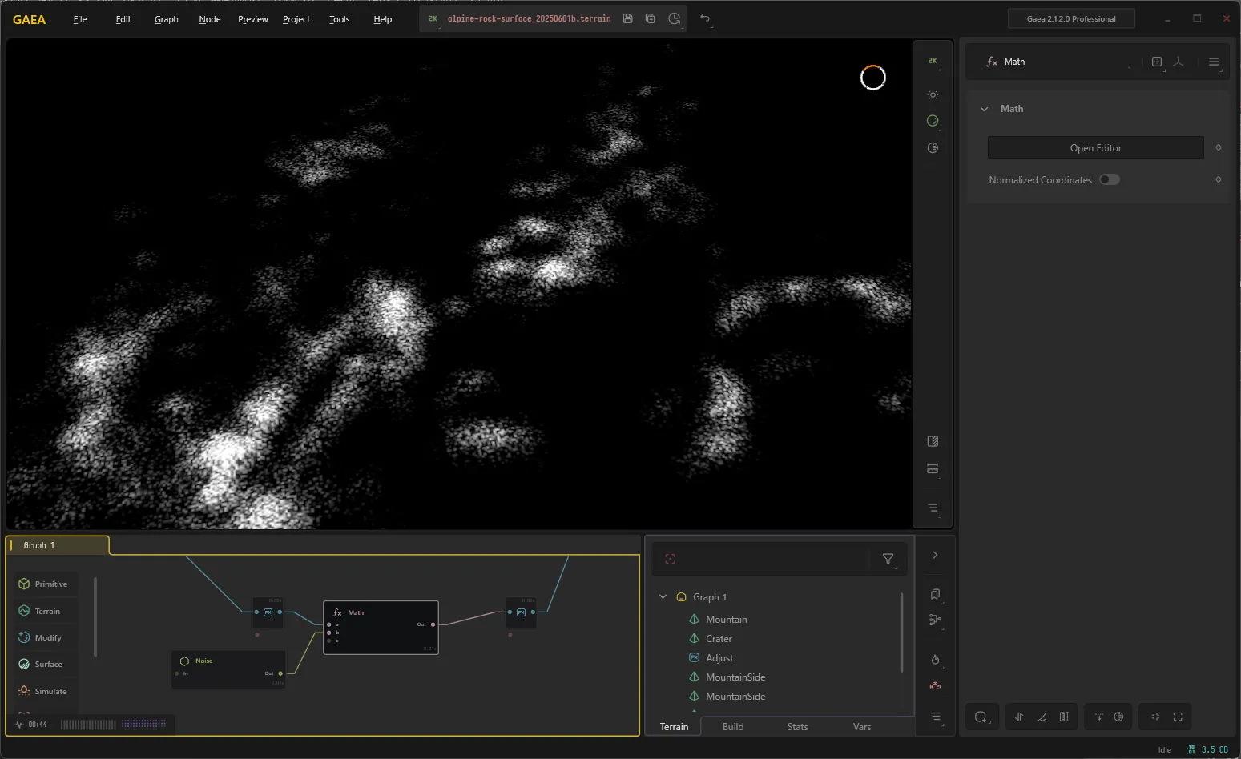Viewport: 1241px width, 759px height.
Task: Click the up-down arrows icon in the bottom toolbar
Action: [x=1019, y=717]
